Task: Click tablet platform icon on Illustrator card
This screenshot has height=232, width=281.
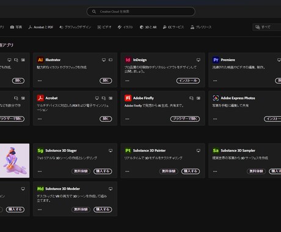Action: [x=111, y=60]
